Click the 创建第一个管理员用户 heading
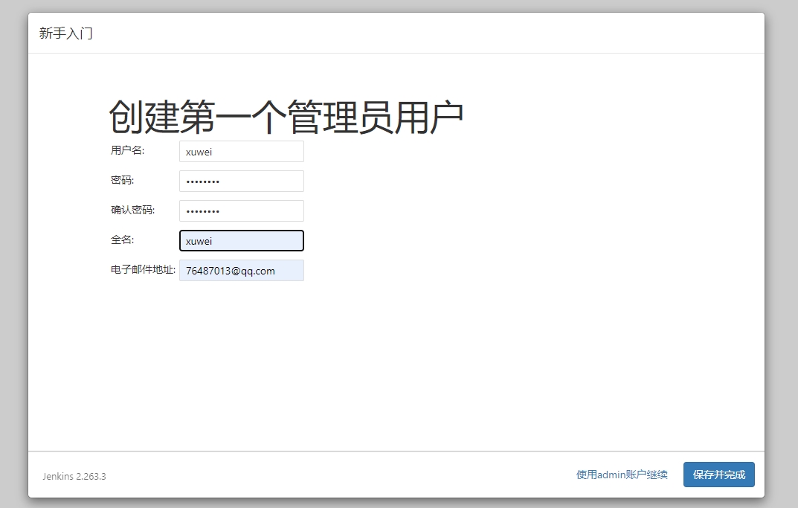The height and width of the screenshot is (508, 798). pos(286,117)
